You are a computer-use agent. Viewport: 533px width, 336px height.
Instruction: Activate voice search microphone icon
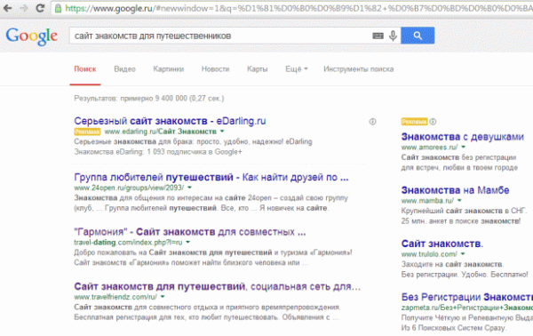(x=393, y=36)
